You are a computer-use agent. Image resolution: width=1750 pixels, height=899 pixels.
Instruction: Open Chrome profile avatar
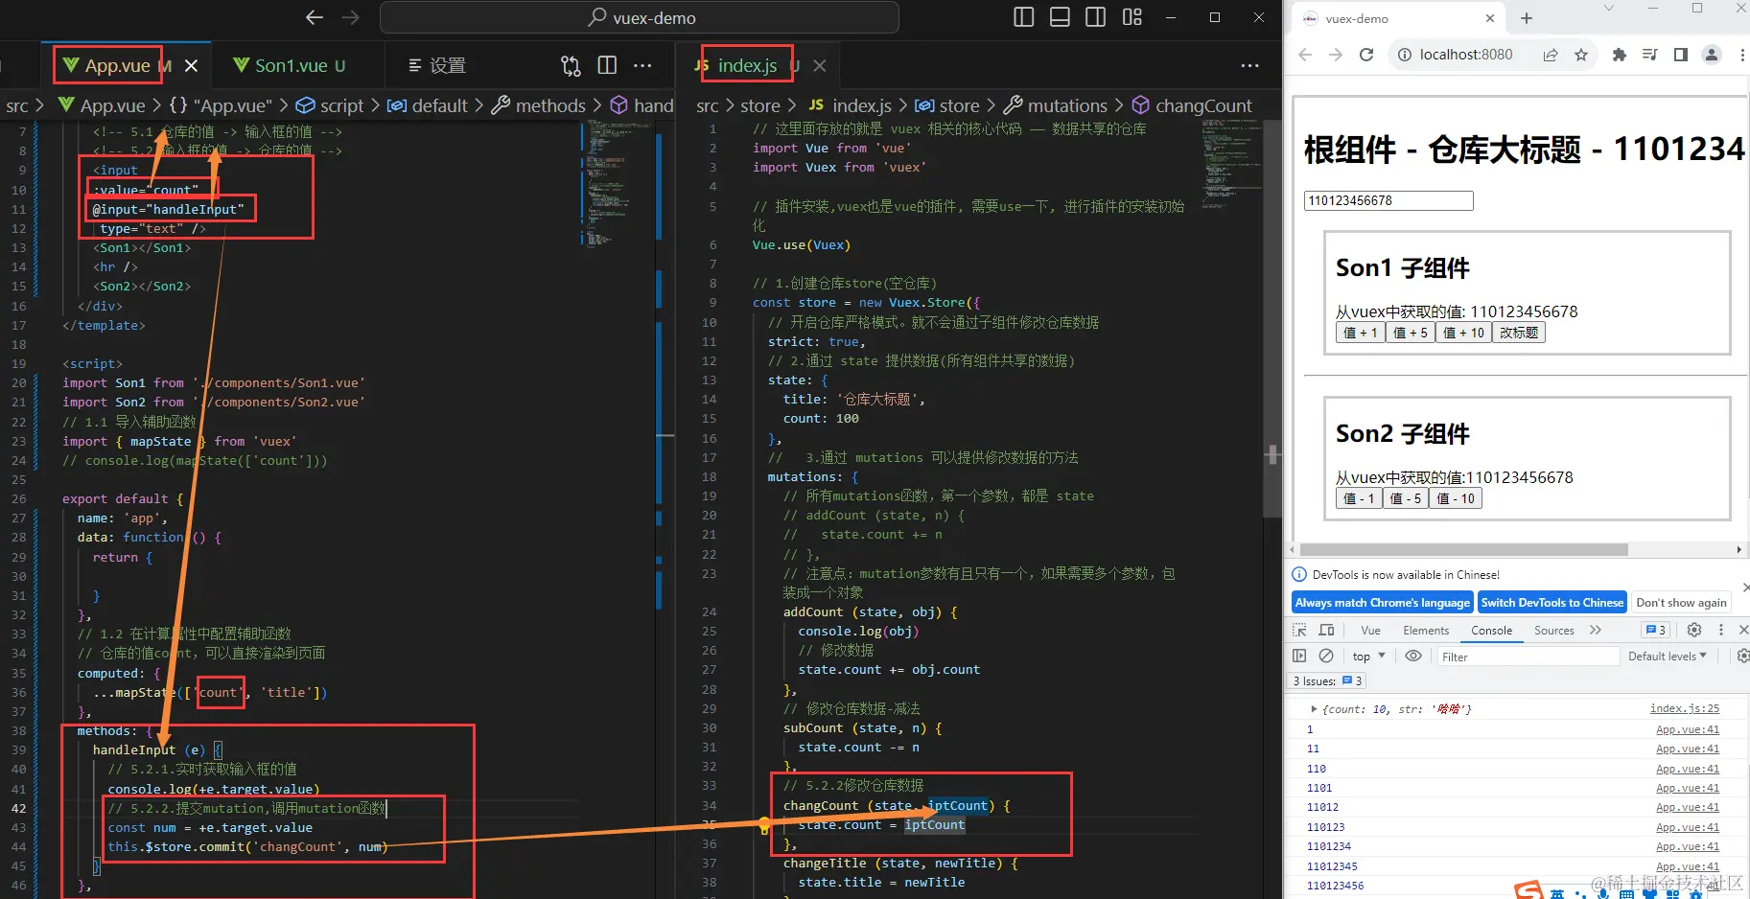[1712, 55]
